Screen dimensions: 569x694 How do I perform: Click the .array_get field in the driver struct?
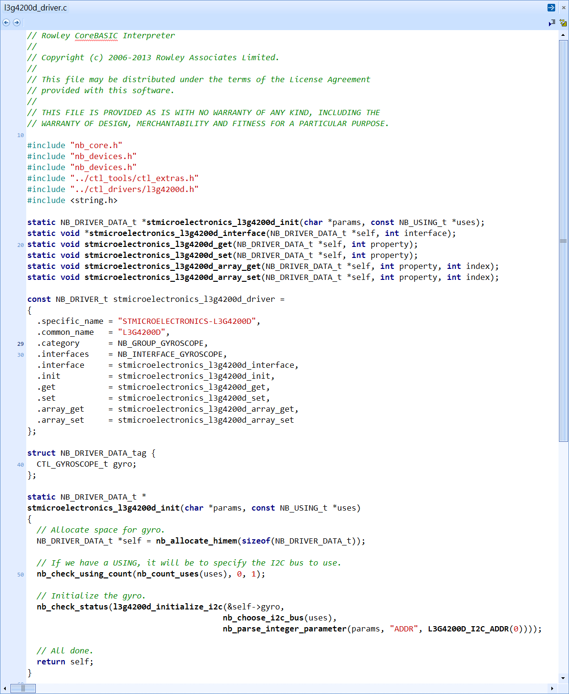61,409
